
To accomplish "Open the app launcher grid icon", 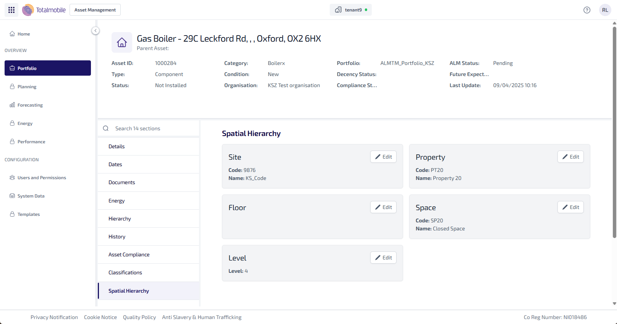I will (x=11, y=10).
